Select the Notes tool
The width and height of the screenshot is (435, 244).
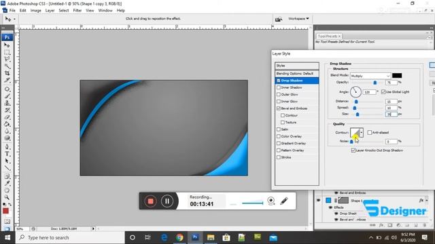click(x=7, y=176)
